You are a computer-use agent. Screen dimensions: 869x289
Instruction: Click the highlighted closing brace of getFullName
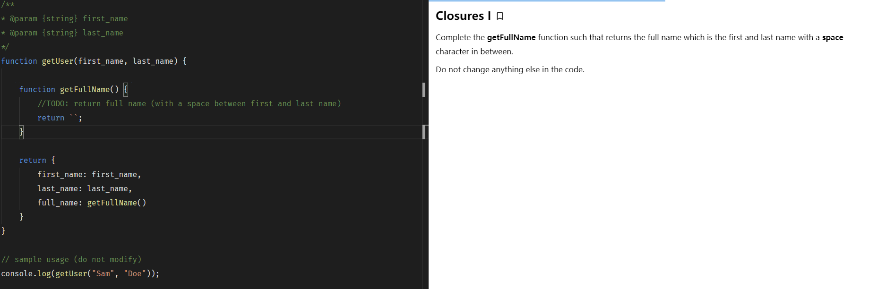coord(21,132)
